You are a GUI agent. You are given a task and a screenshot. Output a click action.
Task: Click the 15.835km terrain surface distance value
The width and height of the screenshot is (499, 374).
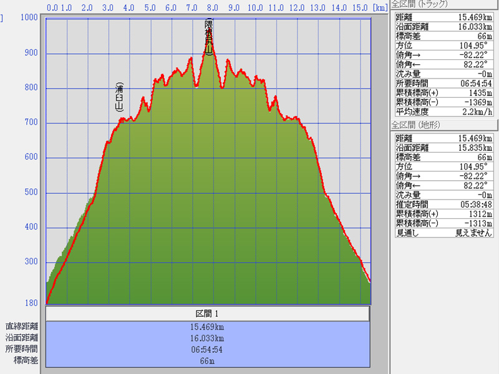click(475, 147)
